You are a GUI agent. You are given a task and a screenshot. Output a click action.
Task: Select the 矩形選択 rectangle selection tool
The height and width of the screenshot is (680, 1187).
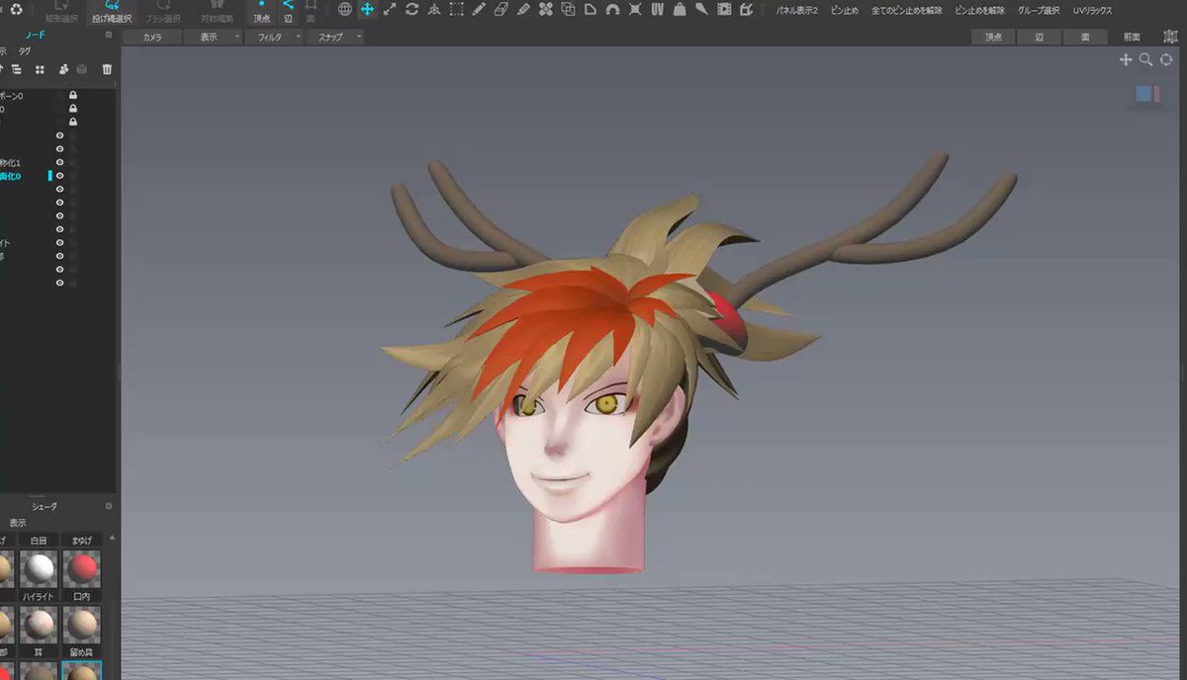60,11
